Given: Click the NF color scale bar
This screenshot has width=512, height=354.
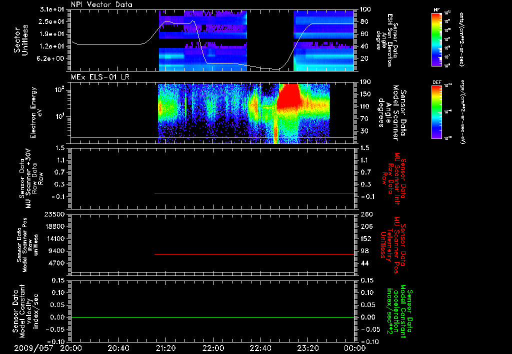Looking at the screenshot, I should pyautogui.click(x=436, y=39).
